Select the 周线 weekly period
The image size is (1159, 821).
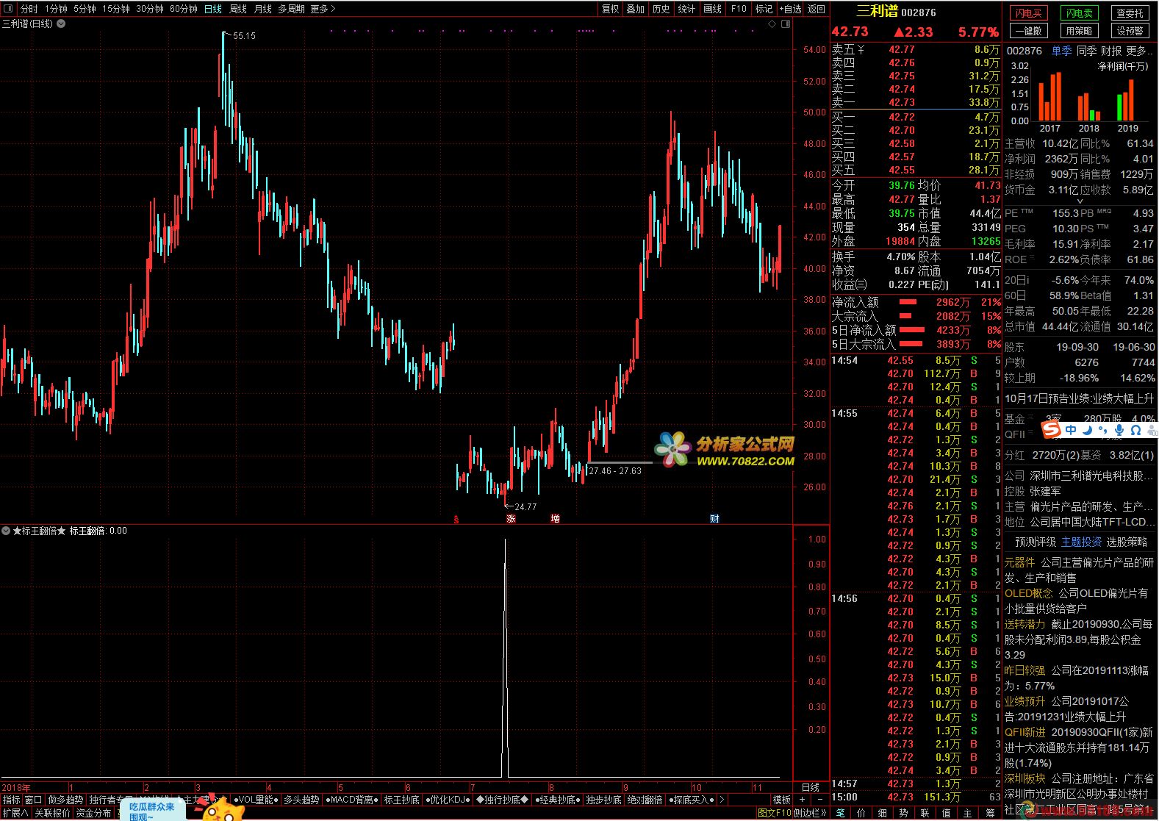(x=238, y=9)
